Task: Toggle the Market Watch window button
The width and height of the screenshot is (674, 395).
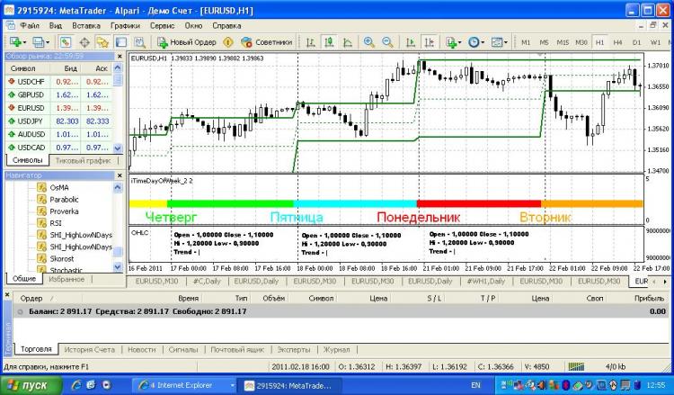Action: coord(65,42)
